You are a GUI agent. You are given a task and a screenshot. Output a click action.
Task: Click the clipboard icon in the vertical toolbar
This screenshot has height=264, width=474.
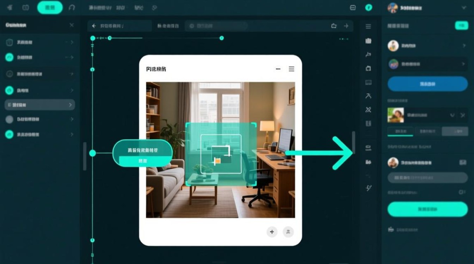tap(368, 41)
